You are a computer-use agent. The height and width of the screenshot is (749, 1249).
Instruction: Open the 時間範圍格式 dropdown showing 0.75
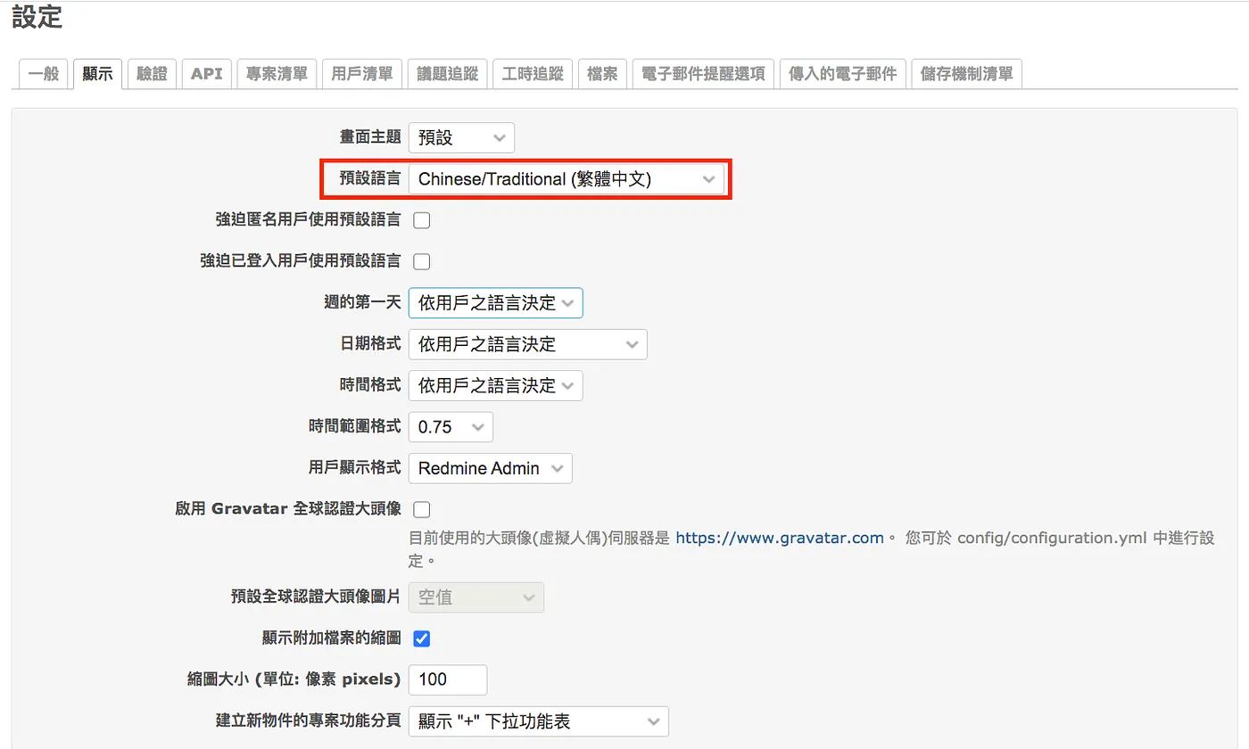click(451, 426)
